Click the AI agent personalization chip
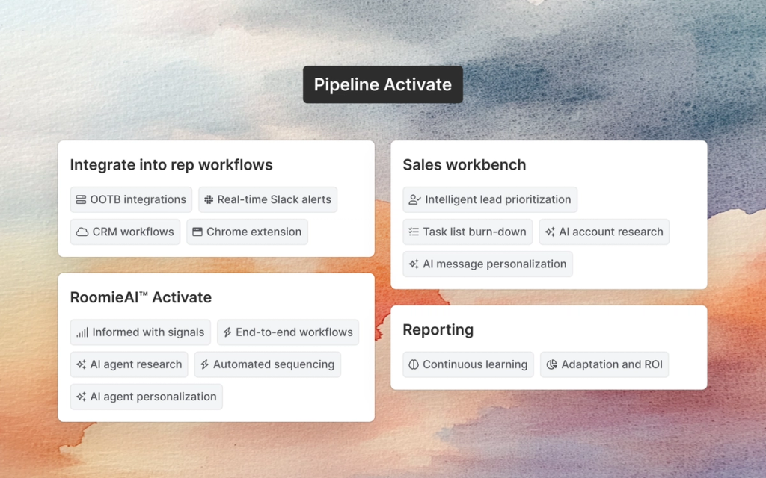The width and height of the screenshot is (766, 478). (146, 397)
